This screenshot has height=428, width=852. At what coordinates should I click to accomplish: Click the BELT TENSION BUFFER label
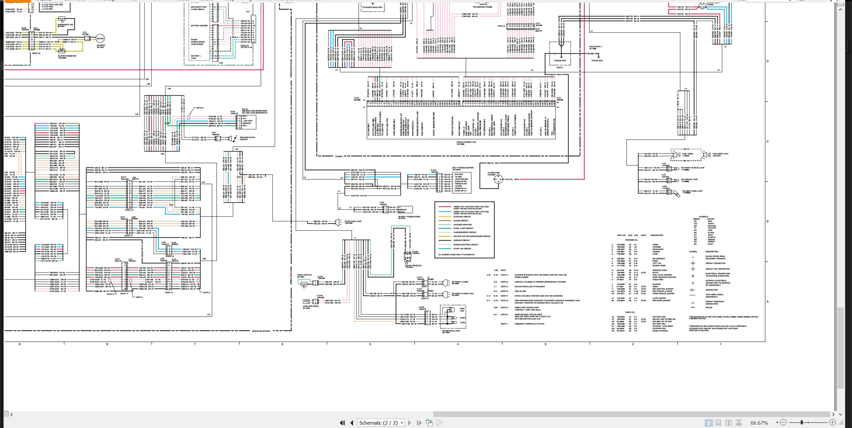tap(463, 168)
